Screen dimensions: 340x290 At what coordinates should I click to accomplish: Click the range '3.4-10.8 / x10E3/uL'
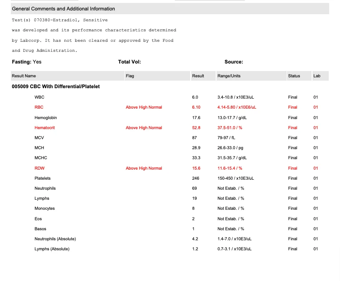236,97
